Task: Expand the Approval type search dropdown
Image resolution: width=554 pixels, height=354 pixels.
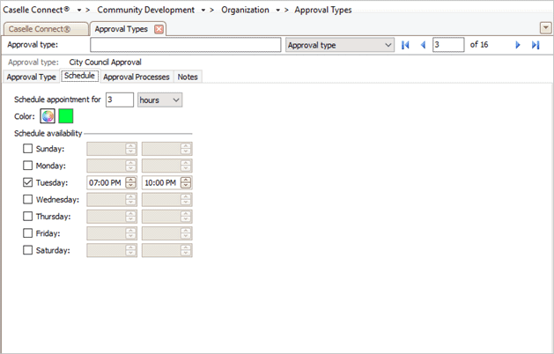Action: click(x=388, y=45)
